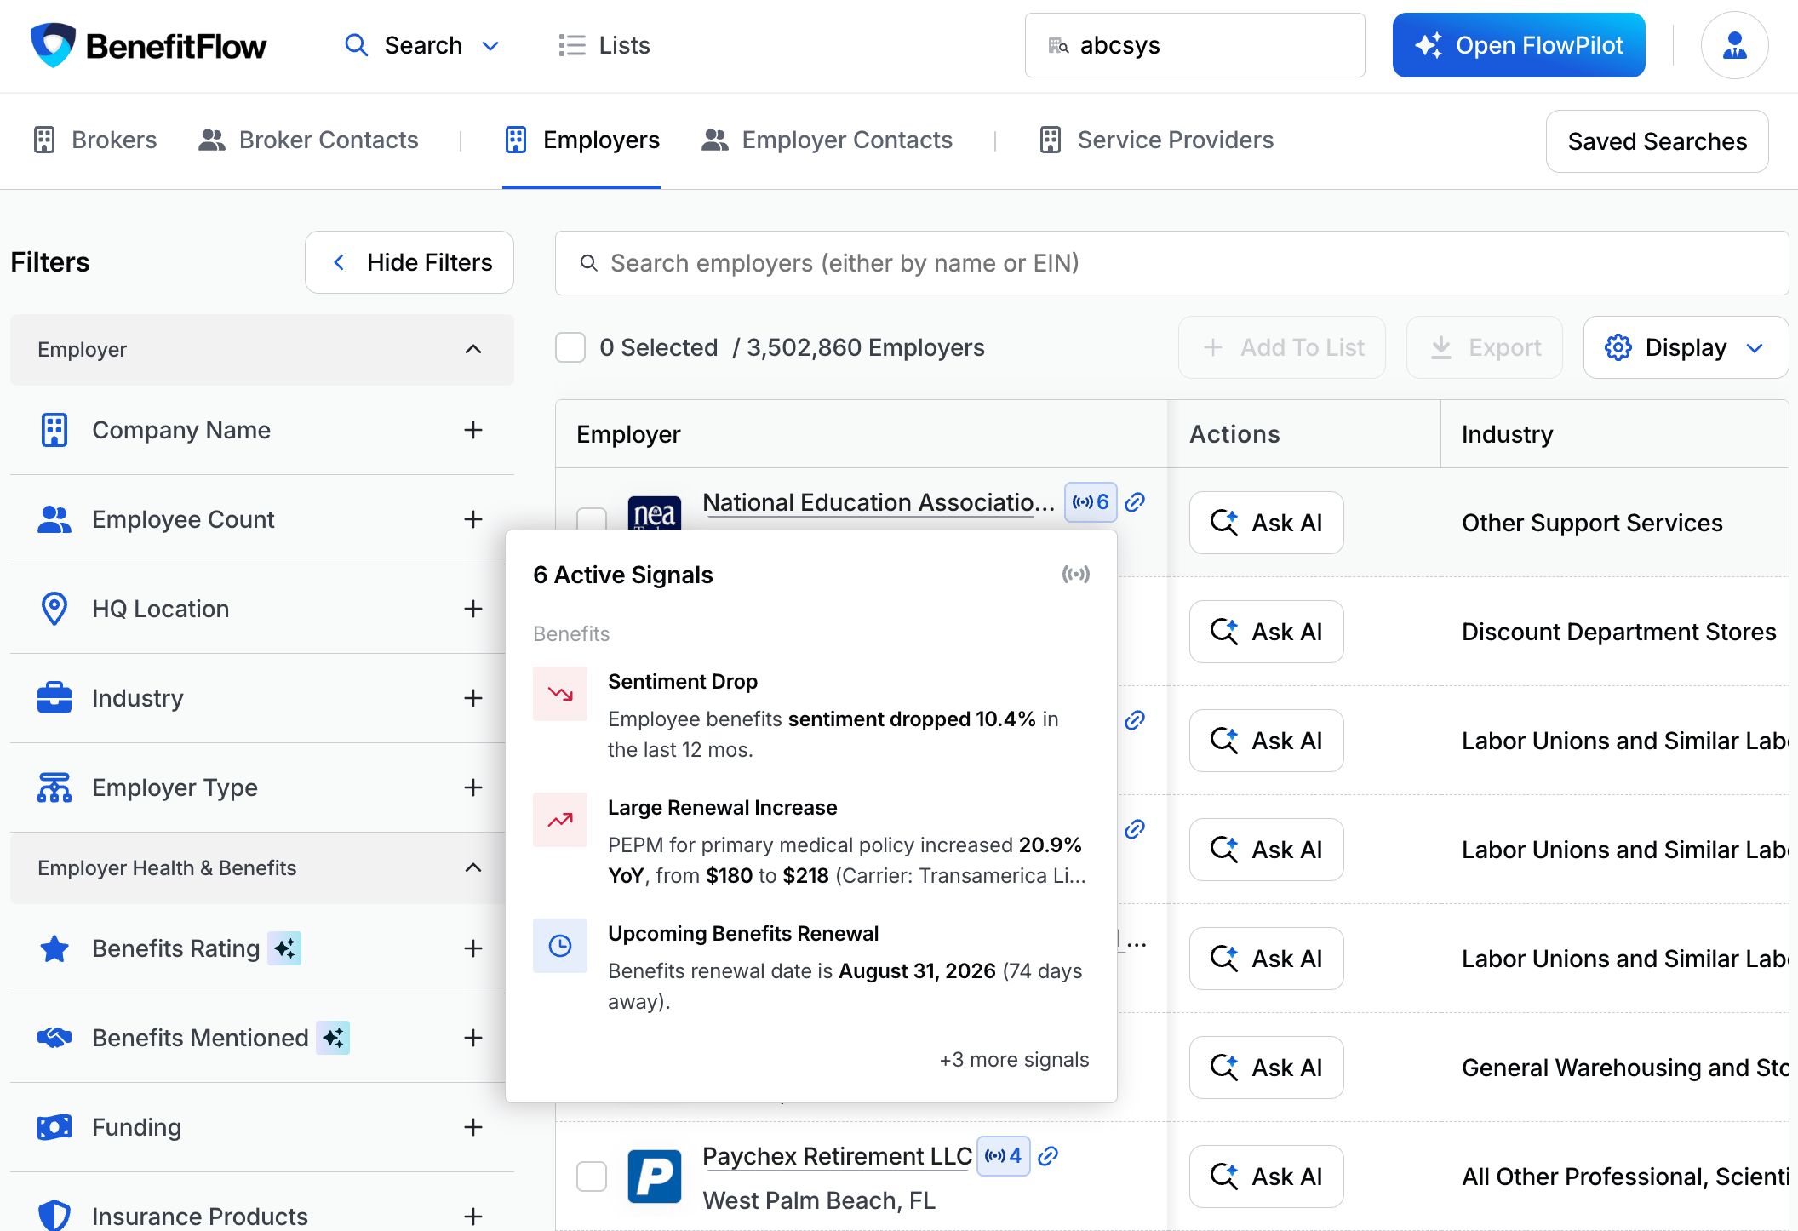This screenshot has height=1231, width=1798.
Task: Expand the Funding filter with plus
Action: click(x=473, y=1127)
